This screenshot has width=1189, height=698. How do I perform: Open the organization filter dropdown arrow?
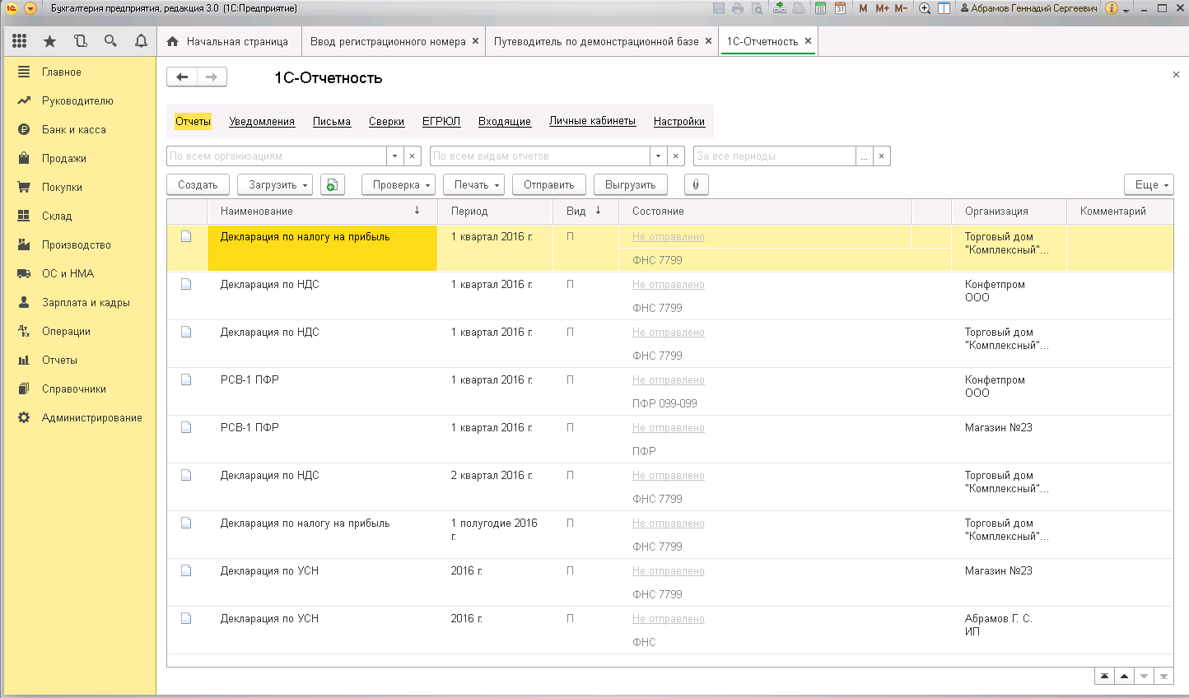(395, 156)
